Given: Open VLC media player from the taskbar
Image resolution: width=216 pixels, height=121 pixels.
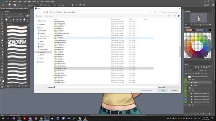Looking at the screenshot, I should tap(85, 118).
